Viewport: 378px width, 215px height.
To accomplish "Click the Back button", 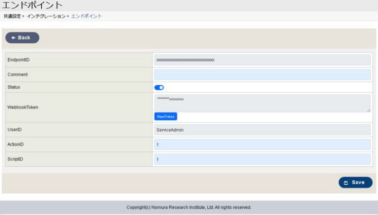I will tap(22, 37).
